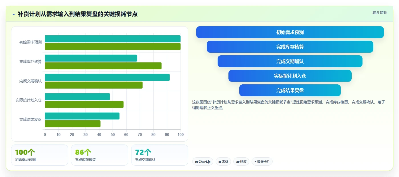Click the 72个 stat card value

[143, 152]
